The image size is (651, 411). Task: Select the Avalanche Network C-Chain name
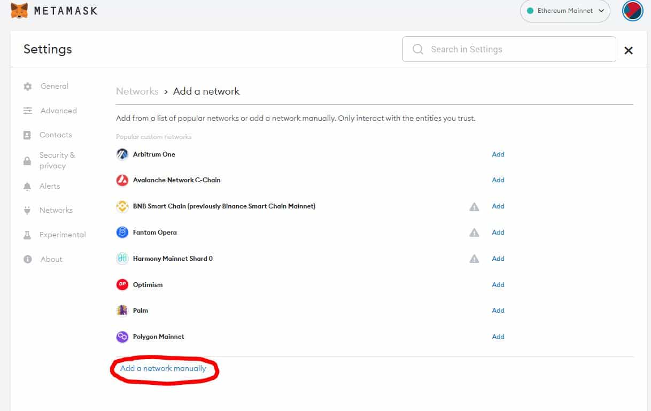pyautogui.click(x=176, y=180)
